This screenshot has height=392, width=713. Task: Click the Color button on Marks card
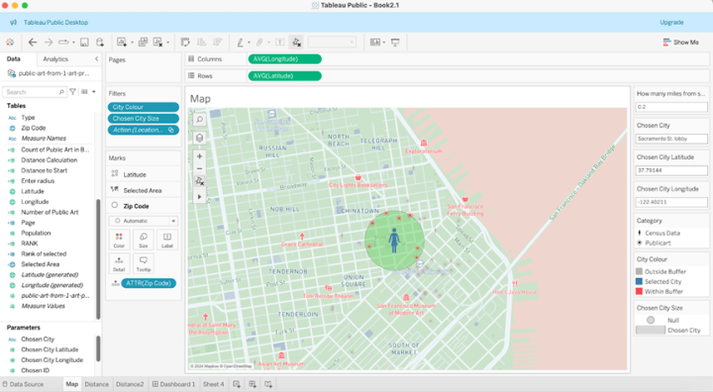click(x=119, y=241)
